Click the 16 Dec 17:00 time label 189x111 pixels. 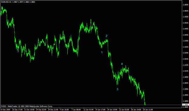click(17, 110)
